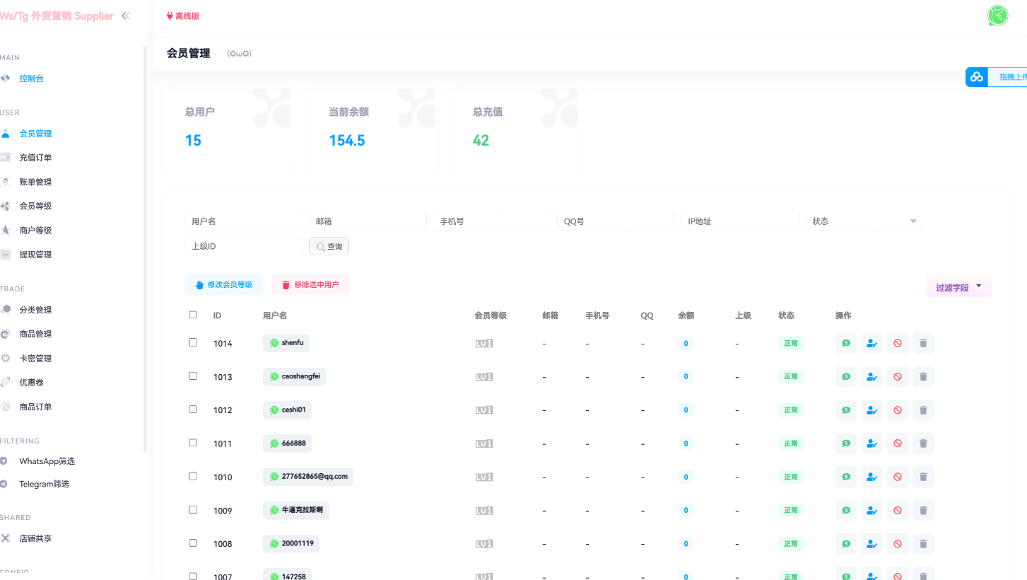Check the row checkbox for ID 1008
Image resolution: width=1027 pixels, height=580 pixels.
[193, 543]
